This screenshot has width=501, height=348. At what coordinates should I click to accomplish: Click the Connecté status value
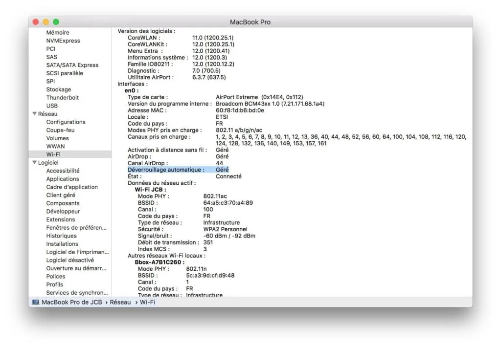(228, 176)
